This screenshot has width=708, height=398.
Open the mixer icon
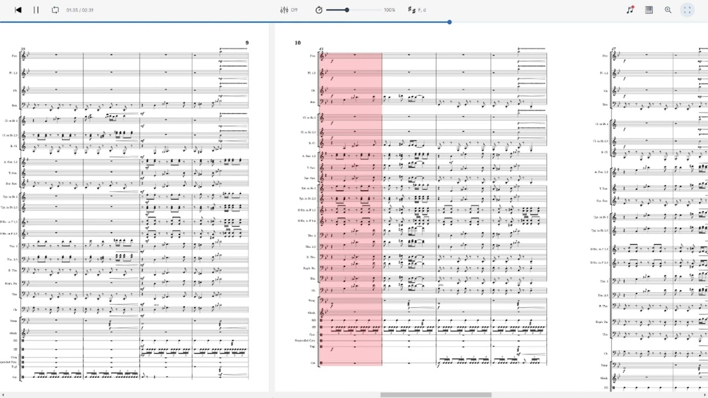(284, 10)
